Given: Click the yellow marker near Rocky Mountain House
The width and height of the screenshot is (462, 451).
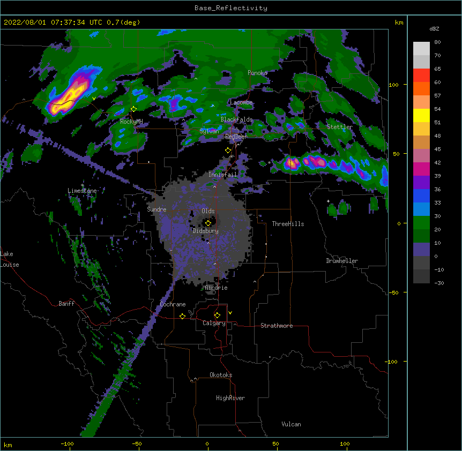Looking at the screenshot, I should click(x=134, y=109).
